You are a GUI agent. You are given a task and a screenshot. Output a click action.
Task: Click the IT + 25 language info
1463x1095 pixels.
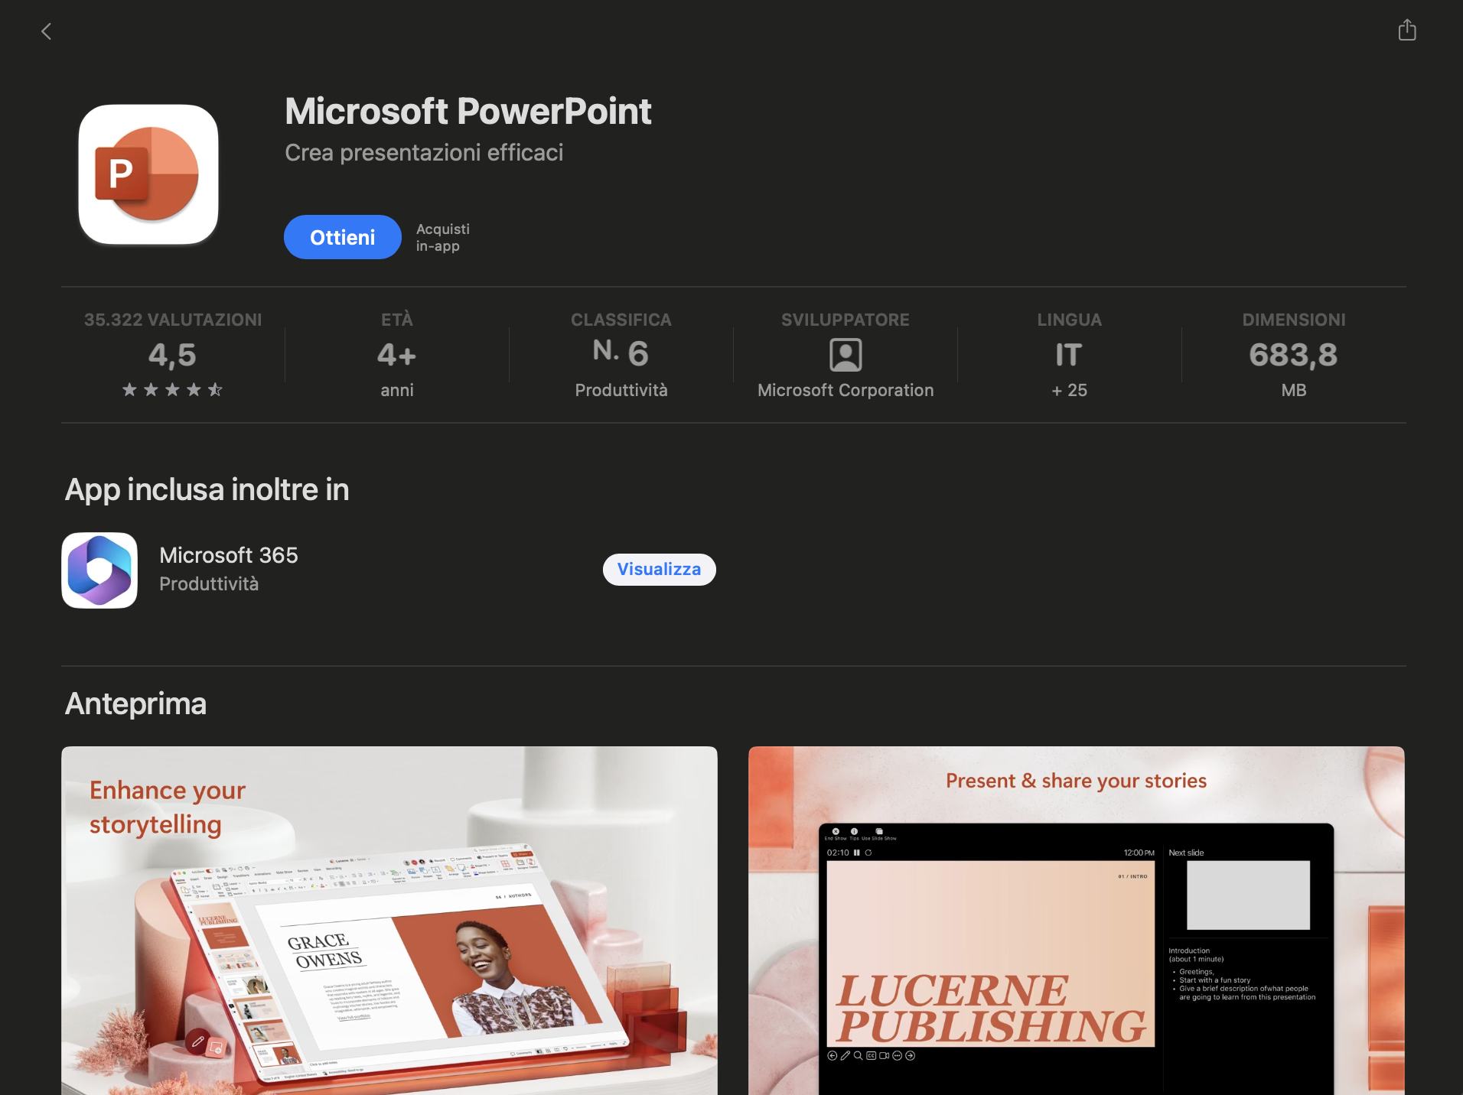[x=1069, y=355]
